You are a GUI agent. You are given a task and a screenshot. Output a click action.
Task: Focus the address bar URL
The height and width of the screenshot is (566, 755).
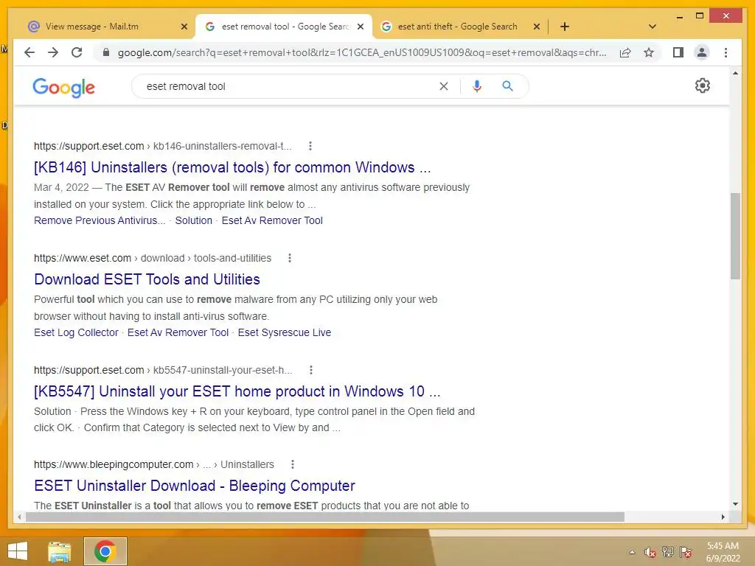pos(361,52)
